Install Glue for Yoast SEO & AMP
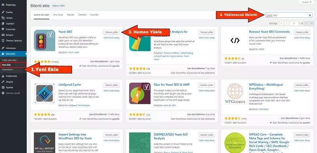This screenshot has height=153, width=317. tap(206, 85)
